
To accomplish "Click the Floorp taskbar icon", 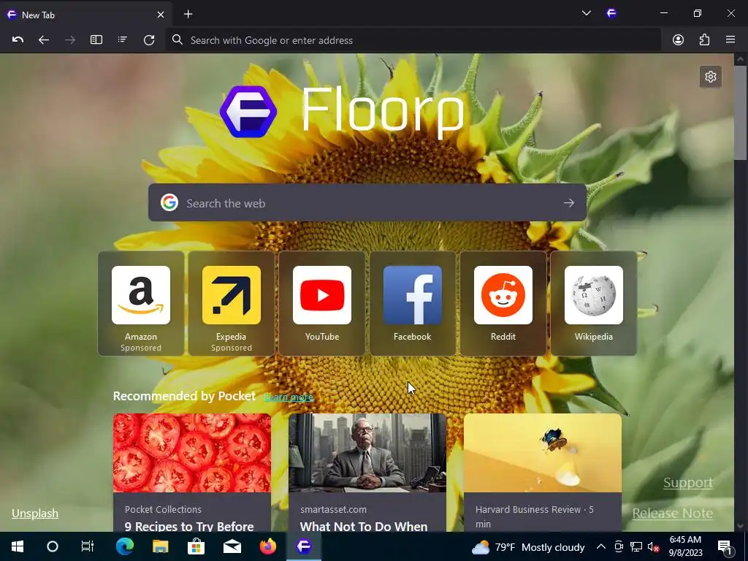I will [x=304, y=546].
